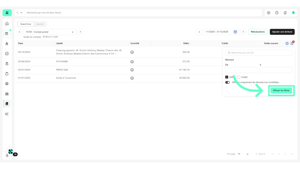Sort by the Date column header

[20, 43]
